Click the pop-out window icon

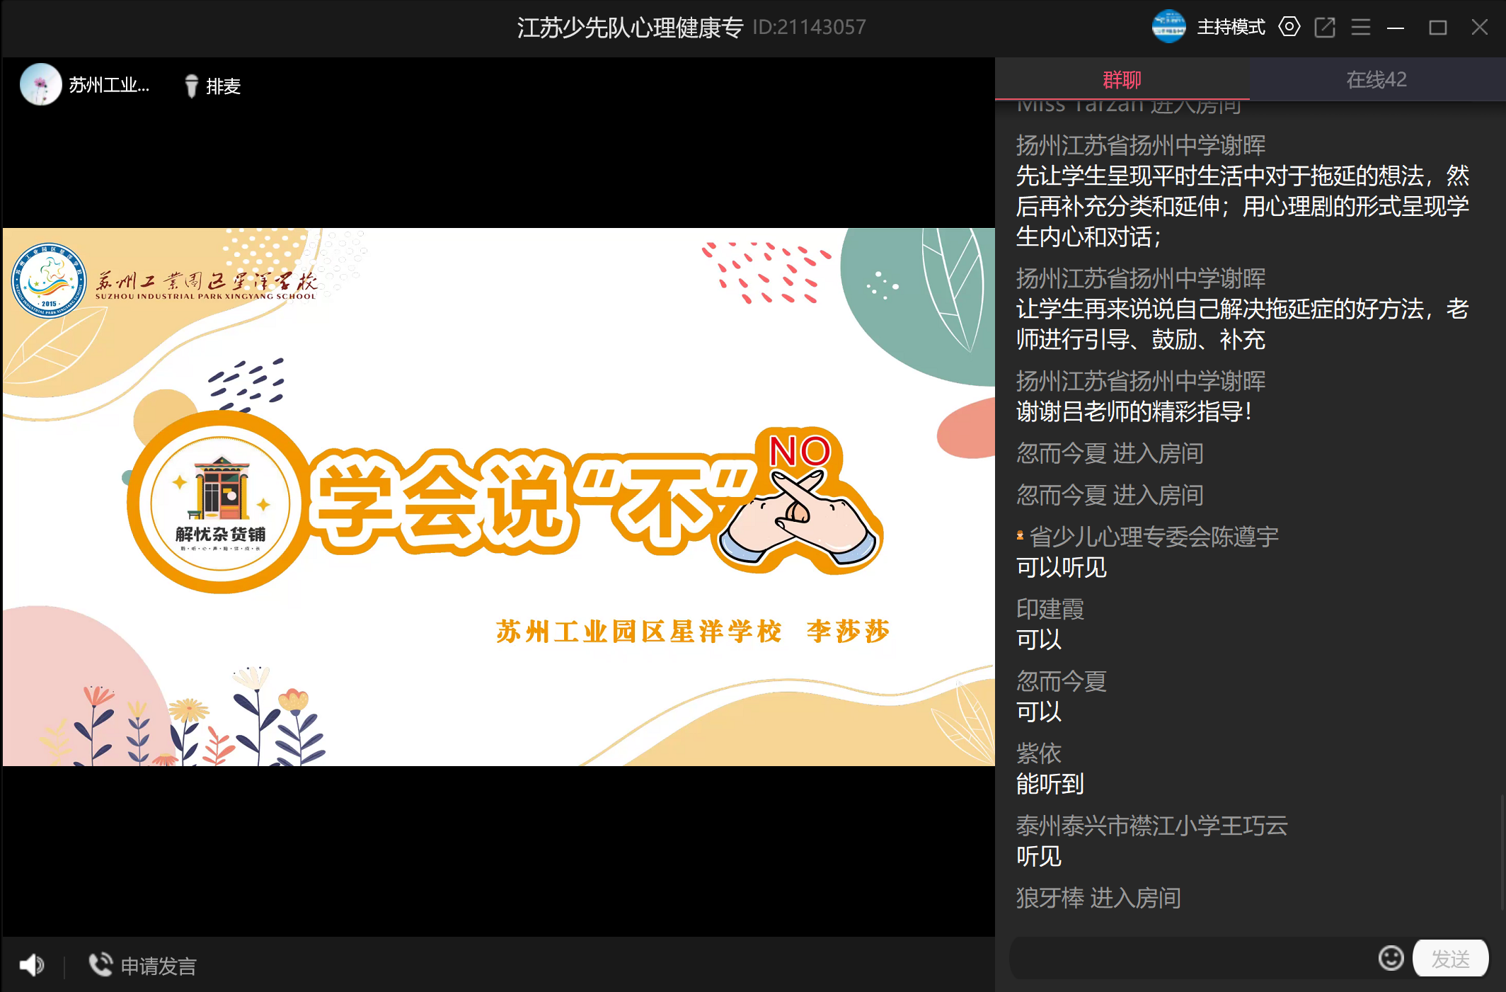click(x=1324, y=27)
